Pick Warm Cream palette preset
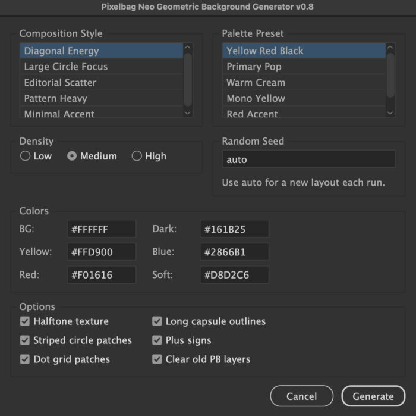This screenshot has height=416, width=416. (304, 82)
